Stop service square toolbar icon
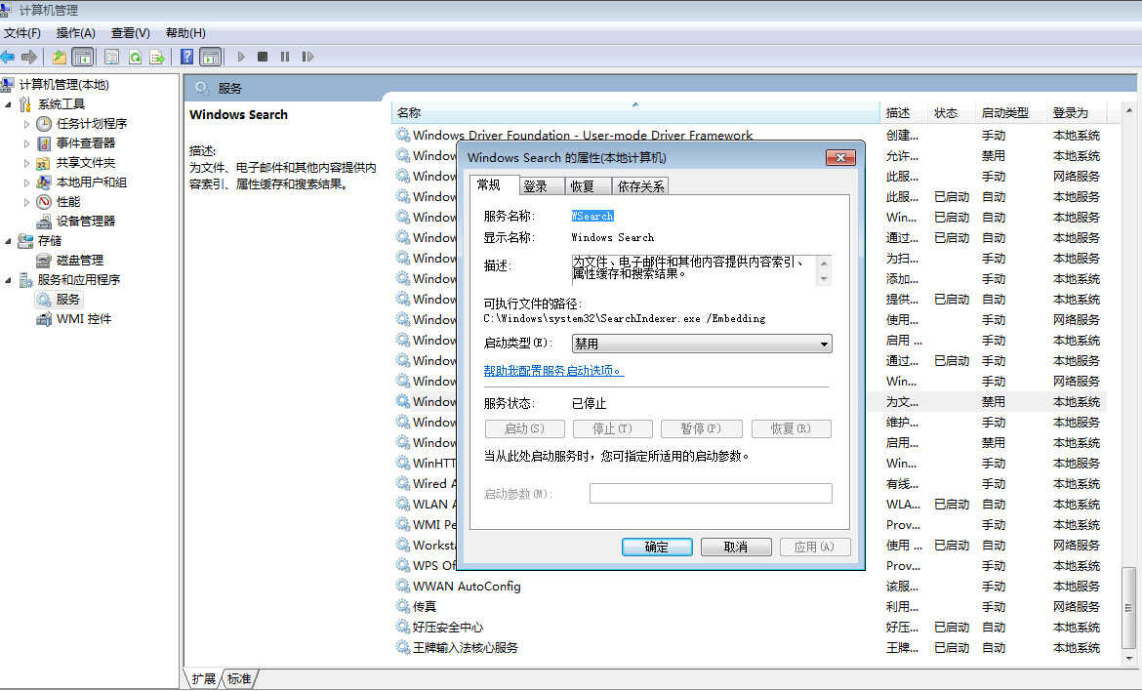Image resolution: width=1142 pixels, height=691 pixels. [263, 57]
